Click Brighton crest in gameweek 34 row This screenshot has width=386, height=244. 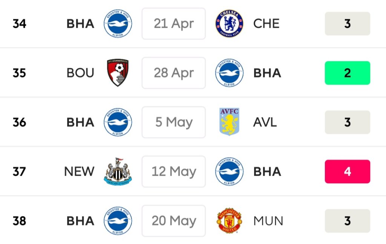coord(118,24)
